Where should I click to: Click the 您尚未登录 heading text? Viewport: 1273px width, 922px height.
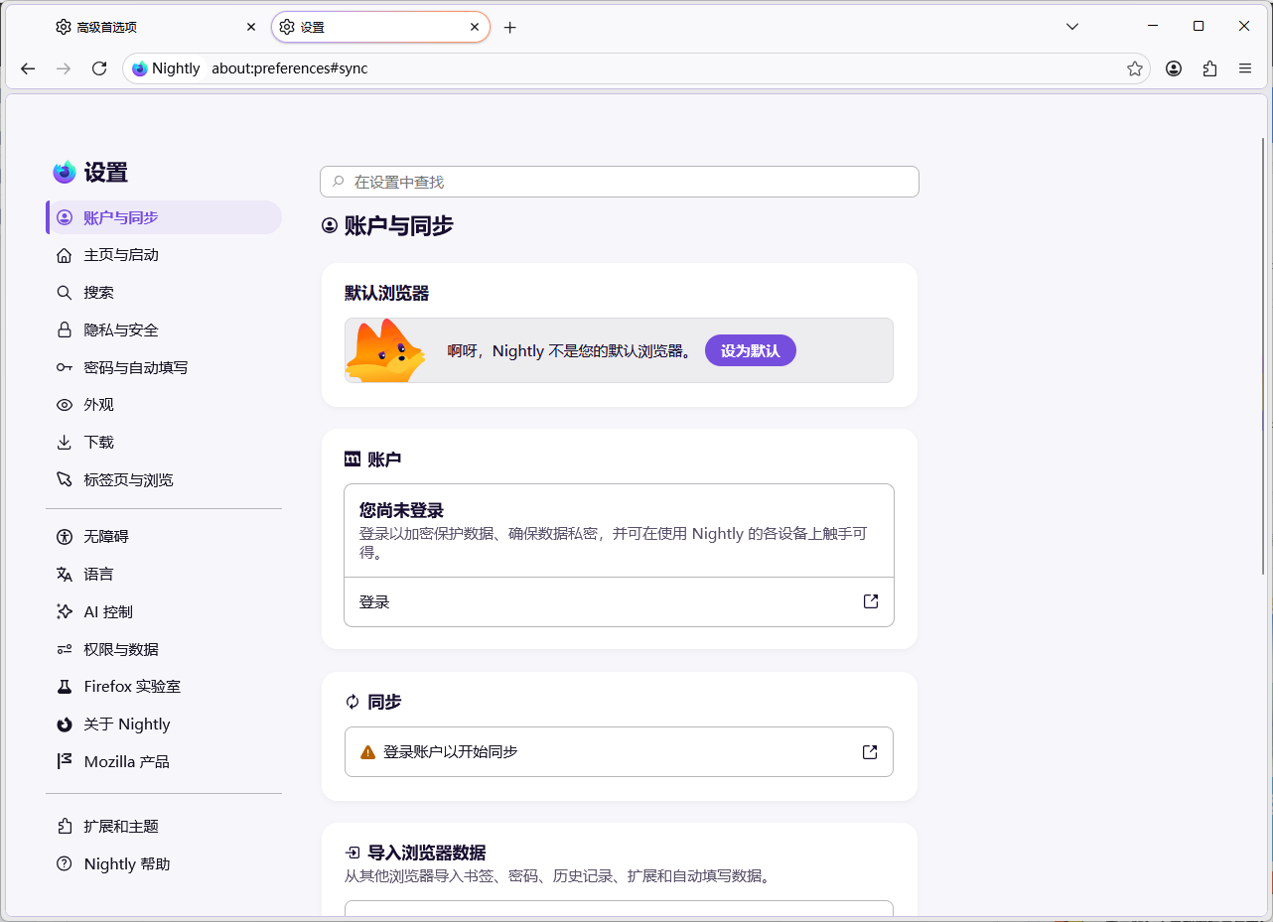401,510
